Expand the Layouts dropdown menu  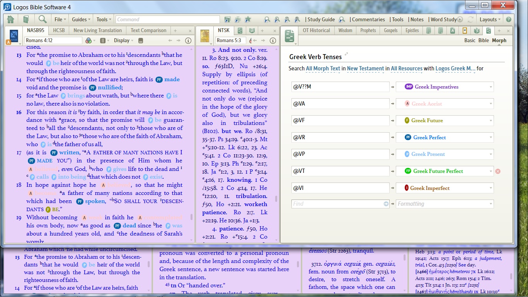tap(490, 19)
